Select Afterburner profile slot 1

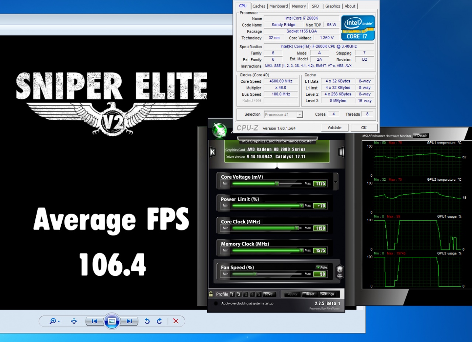232,294
